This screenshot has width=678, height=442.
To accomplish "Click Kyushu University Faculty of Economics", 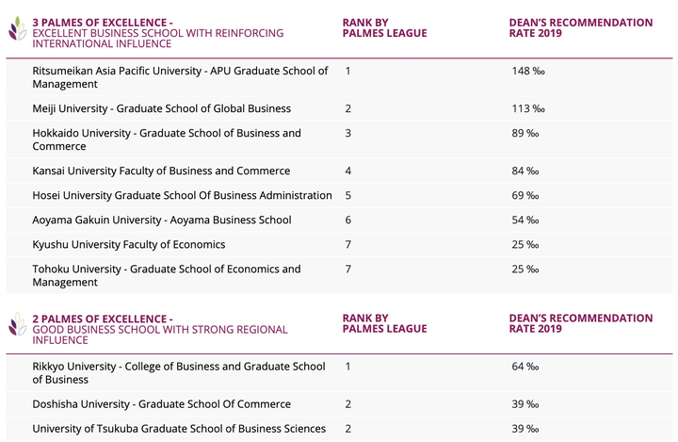I will [128, 244].
